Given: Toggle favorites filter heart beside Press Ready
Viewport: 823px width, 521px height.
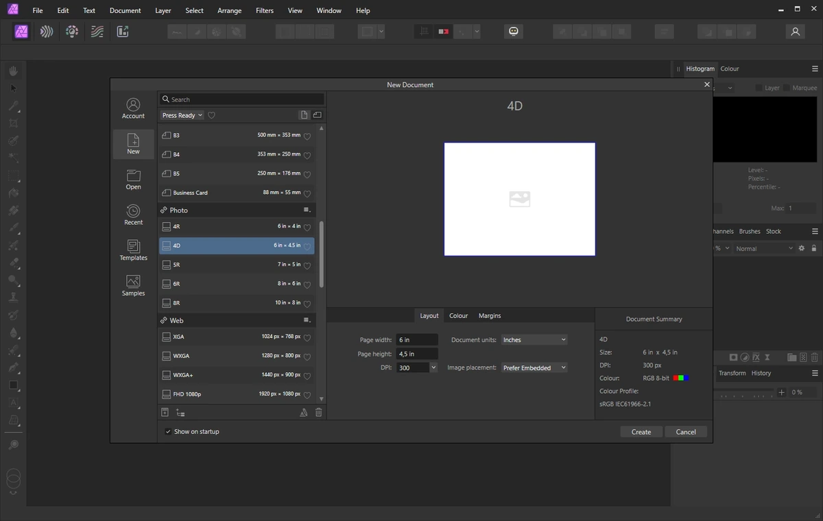Looking at the screenshot, I should coord(211,115).
